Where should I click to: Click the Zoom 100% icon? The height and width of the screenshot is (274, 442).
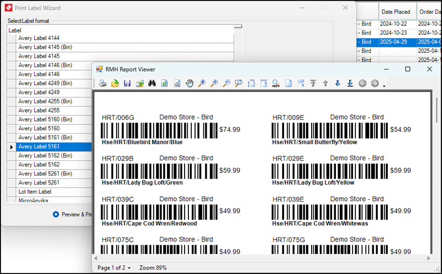pos(276,83)
